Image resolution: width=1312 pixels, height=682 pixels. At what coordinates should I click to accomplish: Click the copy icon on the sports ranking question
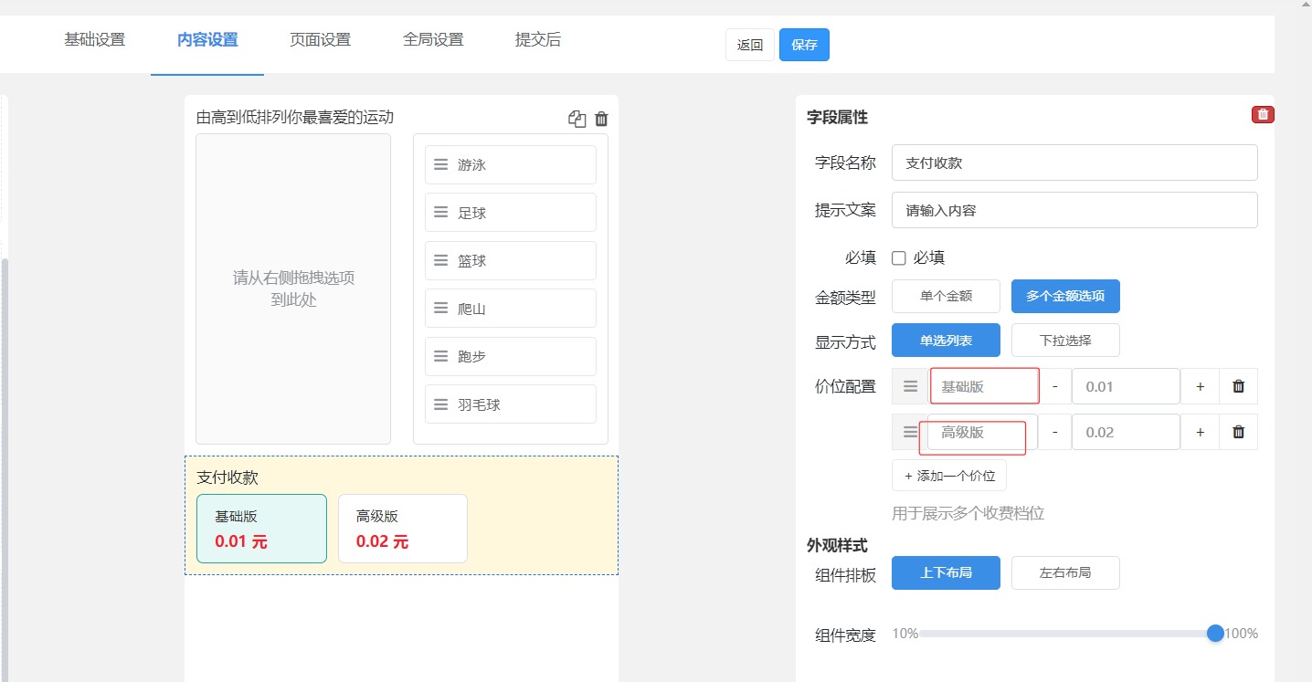coord(577,120)
